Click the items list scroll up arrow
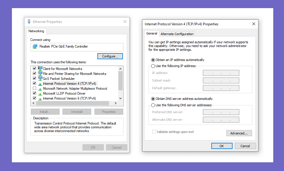284x171 pixels. (x=120, y=69)
